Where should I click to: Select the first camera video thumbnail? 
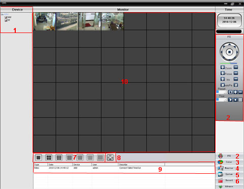click(45, 21)
